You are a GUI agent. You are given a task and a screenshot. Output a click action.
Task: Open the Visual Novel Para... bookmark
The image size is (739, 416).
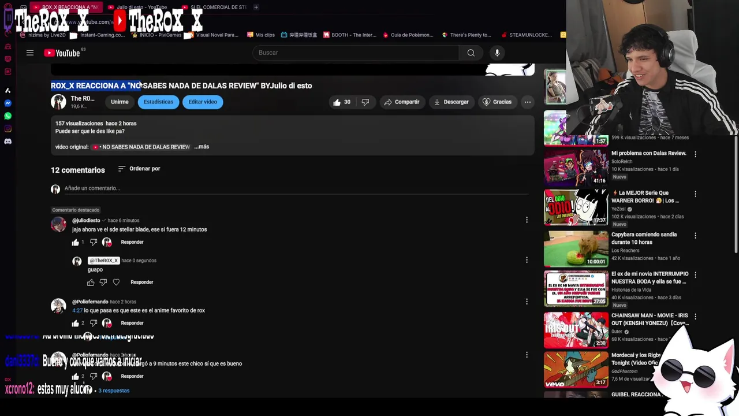pos(213,35)
